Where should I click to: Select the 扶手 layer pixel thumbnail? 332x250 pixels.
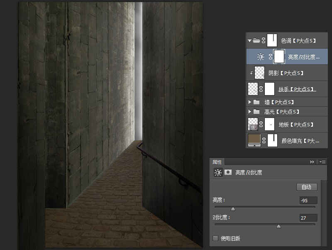click(253, 89)
